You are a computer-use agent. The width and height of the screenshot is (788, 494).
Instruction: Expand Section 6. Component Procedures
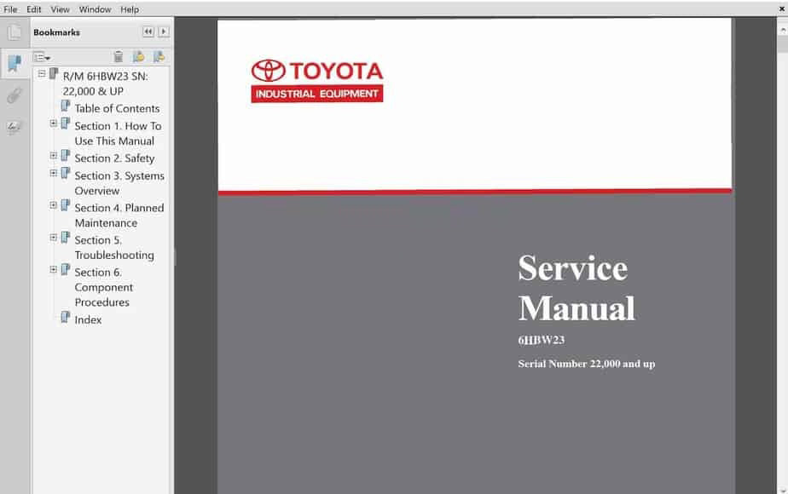point(54,270)
